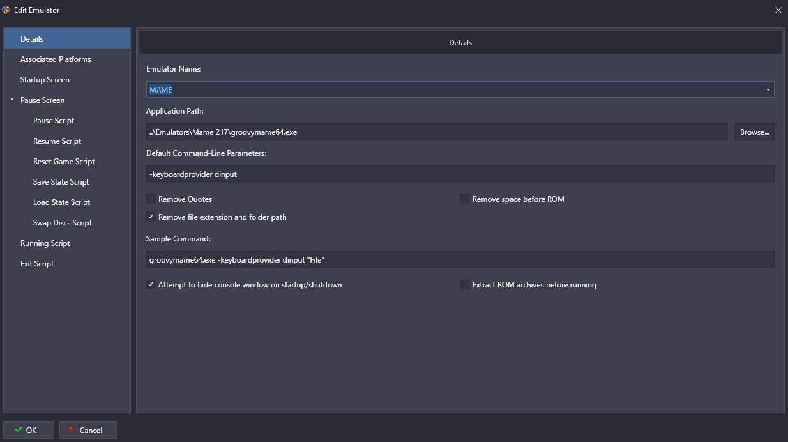Open the Emulator Name dropdown arrow
The image size is (788, 442).
pos(768,89)
